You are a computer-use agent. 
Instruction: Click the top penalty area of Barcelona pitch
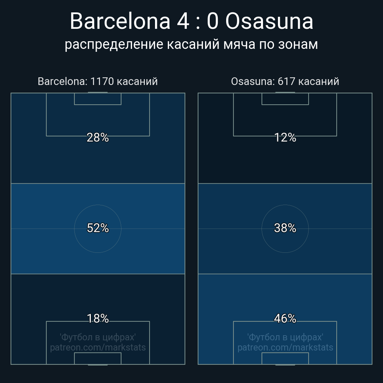pos(98,120)
